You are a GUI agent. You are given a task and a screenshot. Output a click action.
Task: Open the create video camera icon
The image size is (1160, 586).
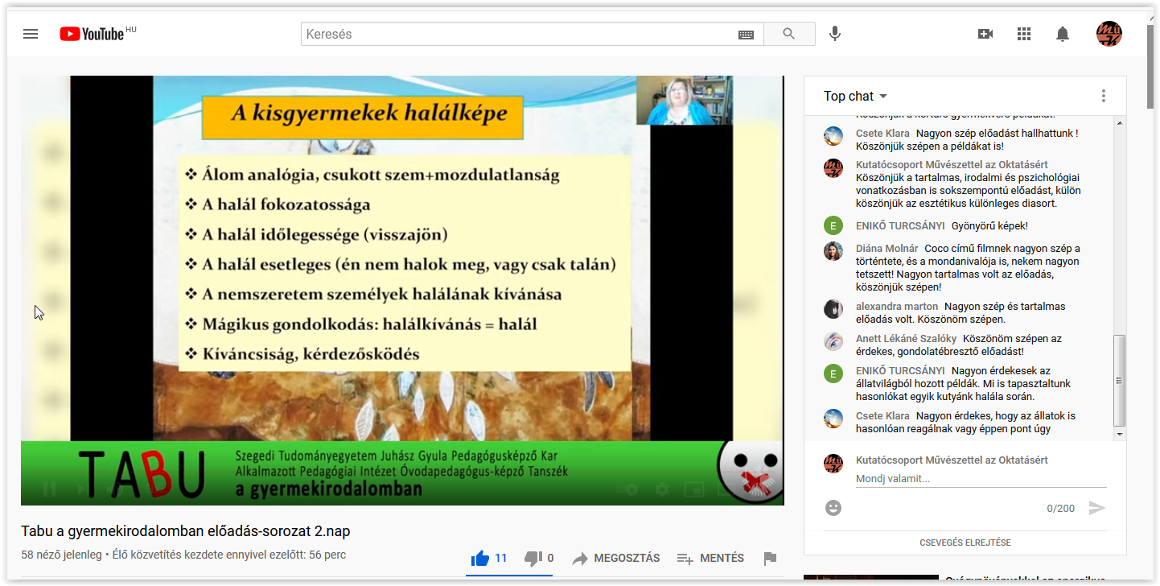[x=985, y=34]
